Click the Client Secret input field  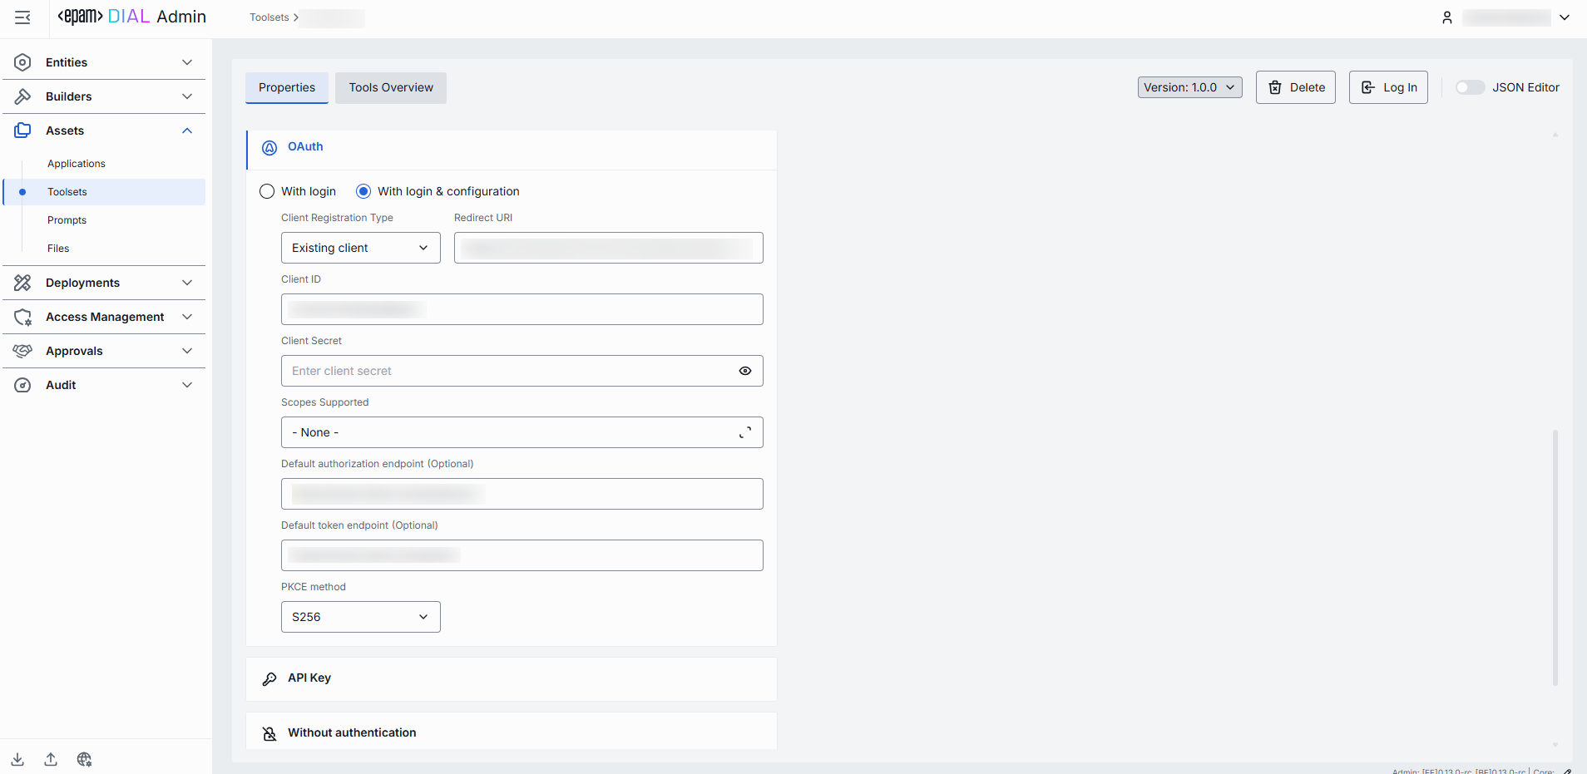pos(507,371)
